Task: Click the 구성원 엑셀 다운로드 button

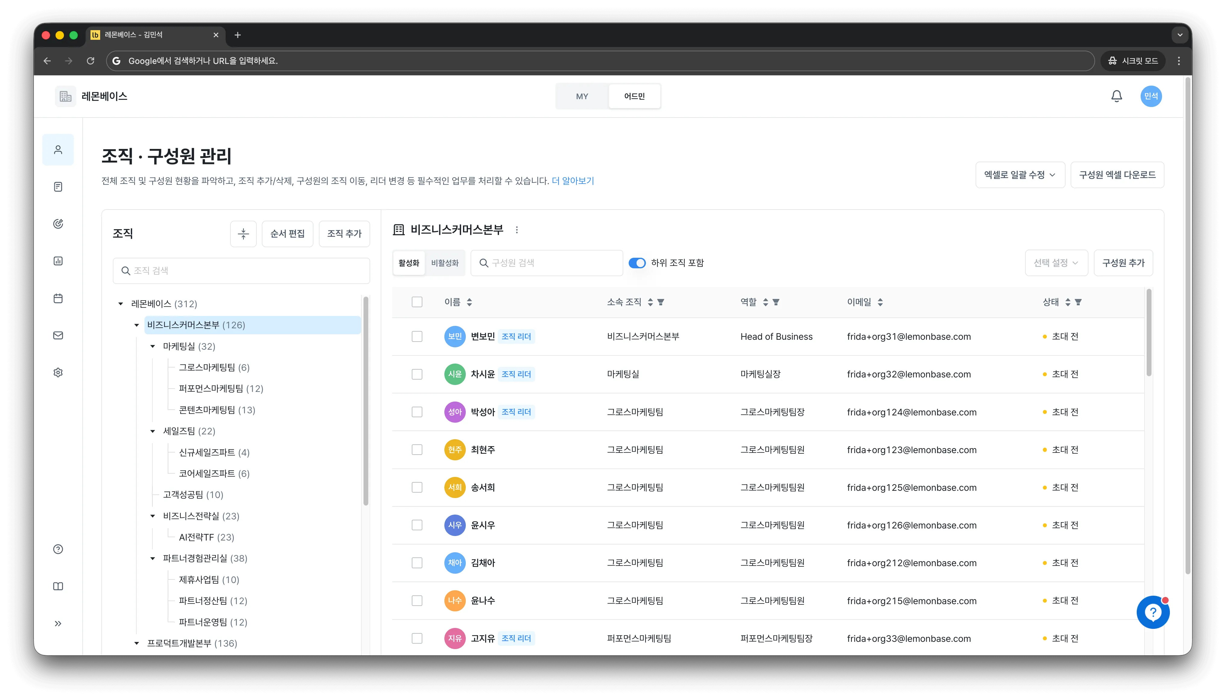Action: click(1117, 175)
